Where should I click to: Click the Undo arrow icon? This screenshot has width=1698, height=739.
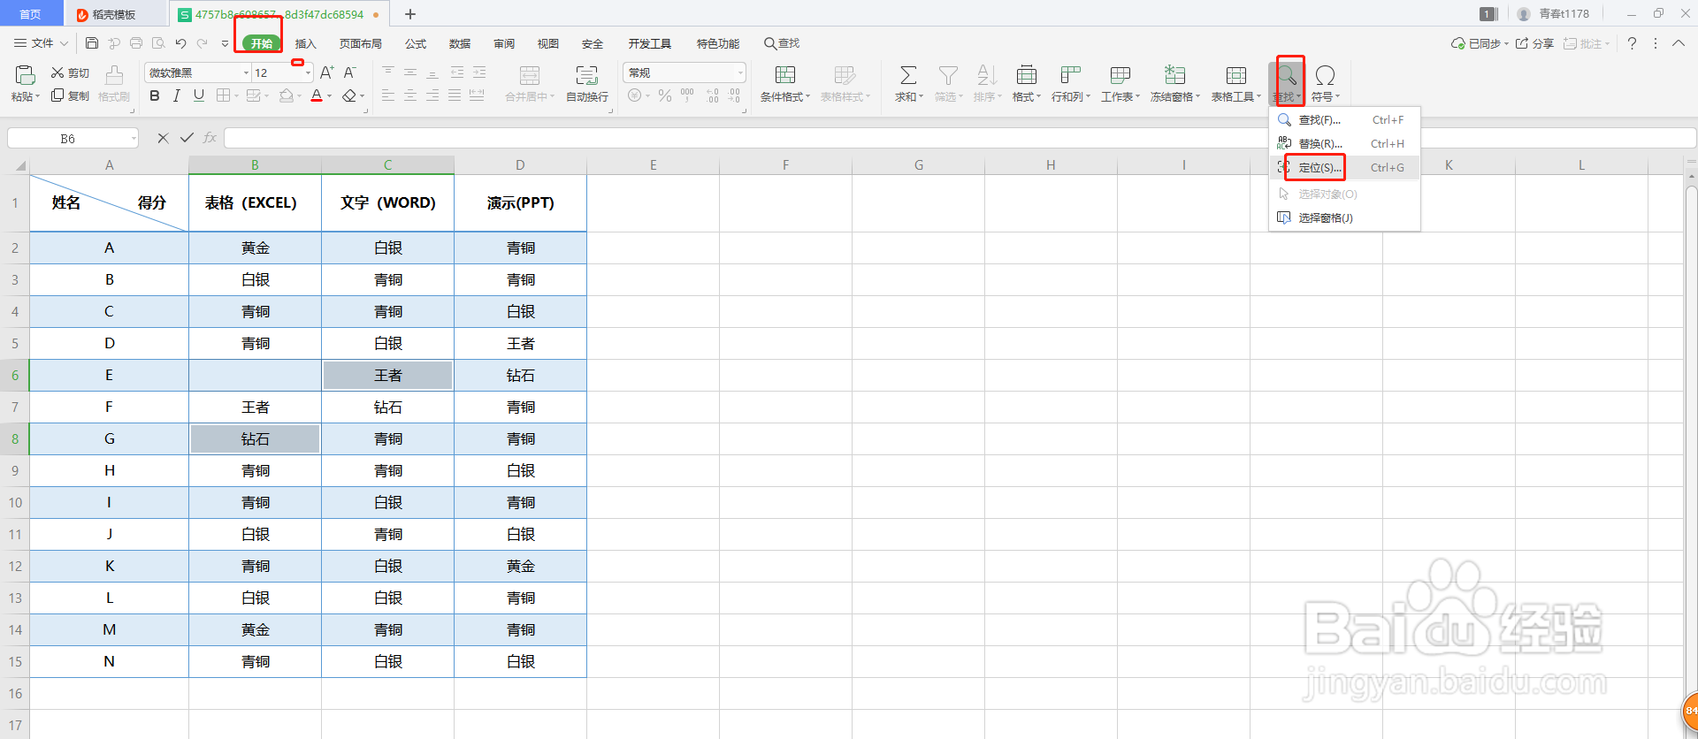pos(180,43)
